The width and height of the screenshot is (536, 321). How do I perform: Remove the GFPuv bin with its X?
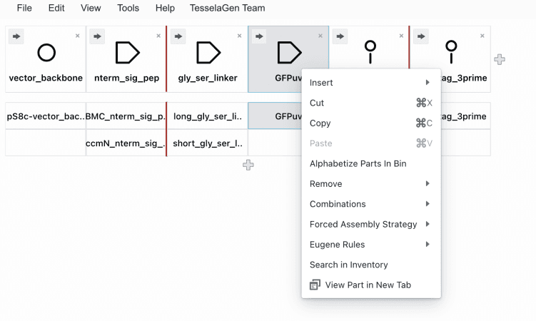(320, 36)
